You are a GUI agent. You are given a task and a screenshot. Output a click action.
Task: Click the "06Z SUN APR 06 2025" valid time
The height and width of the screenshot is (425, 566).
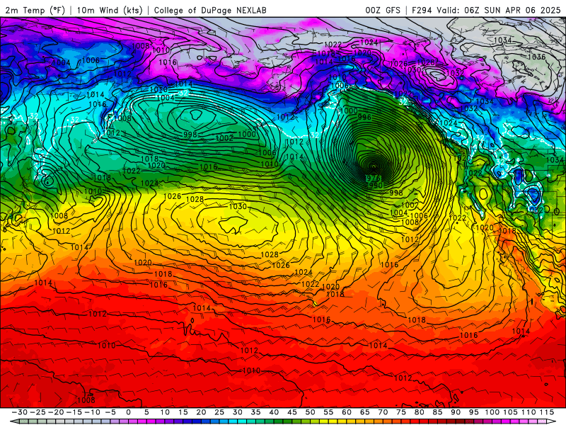click(x=512, y=10)
